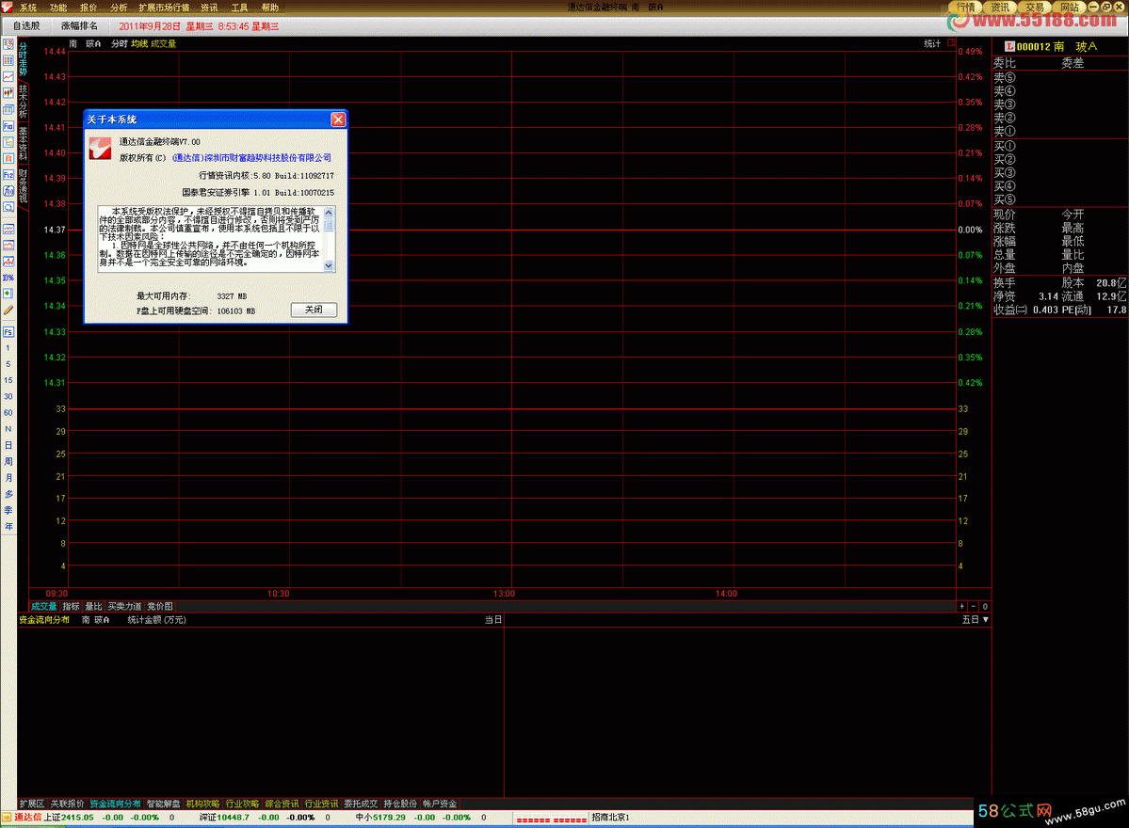
Task: Click the red line trend chart icon
Action: coord(8,76)
